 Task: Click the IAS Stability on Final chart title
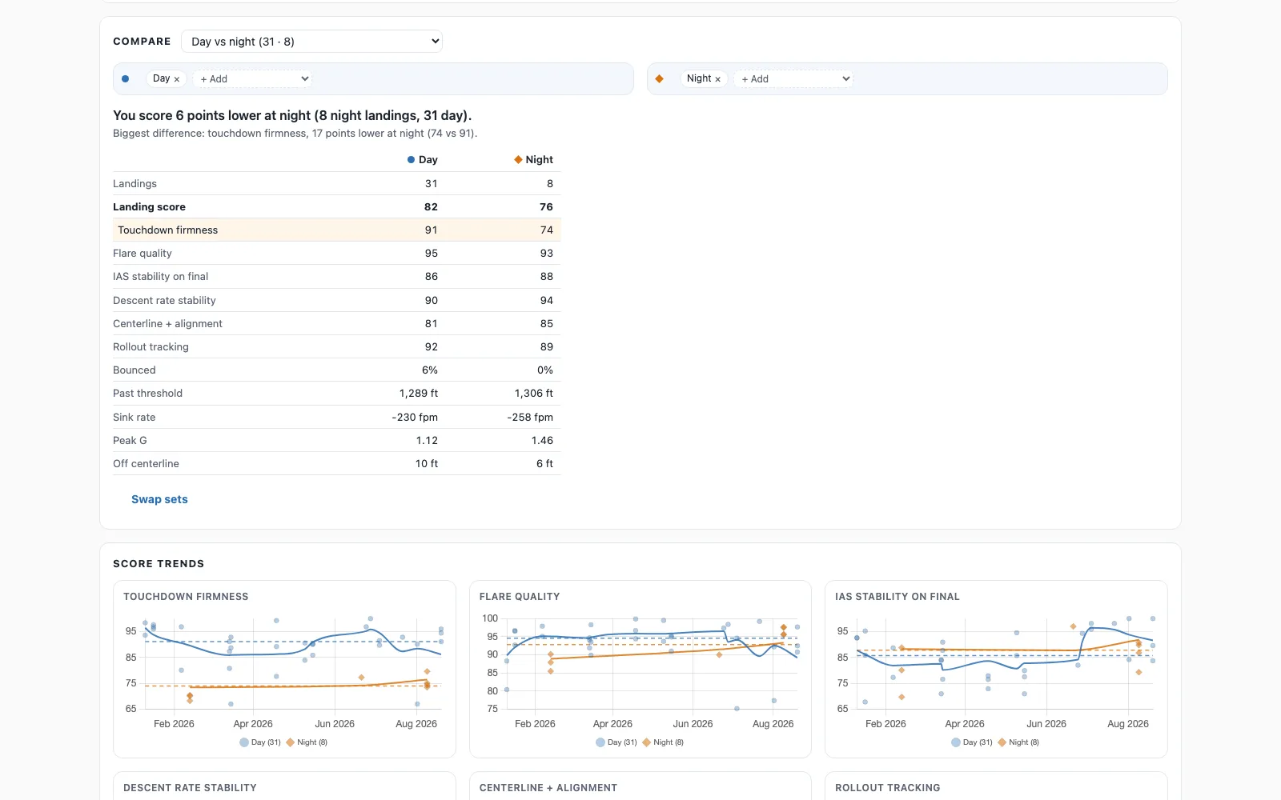(897, 597)
